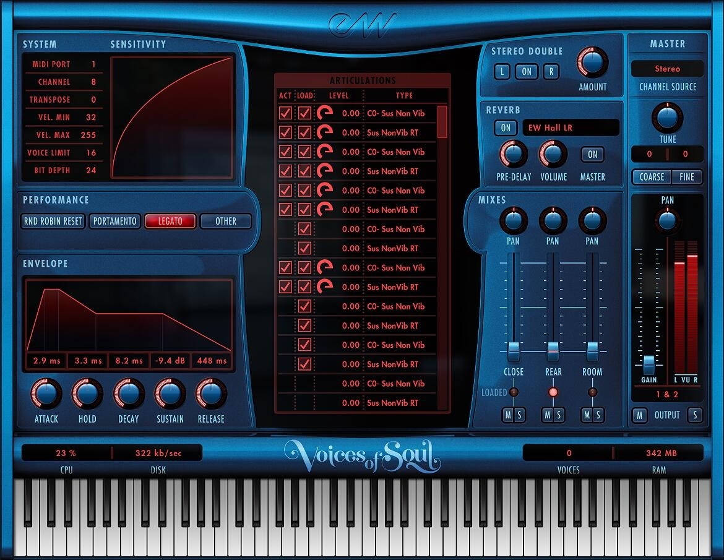
Task: Change the MIDI Port value
Action: [93, 64]
